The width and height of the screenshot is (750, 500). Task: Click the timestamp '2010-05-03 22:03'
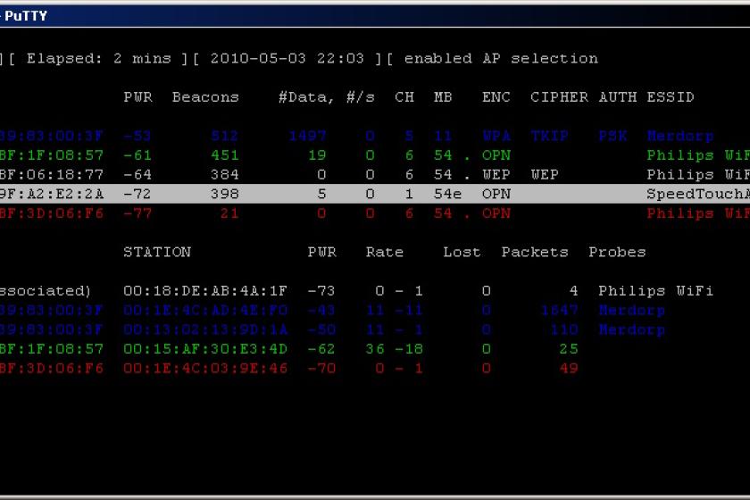(287, 58)
